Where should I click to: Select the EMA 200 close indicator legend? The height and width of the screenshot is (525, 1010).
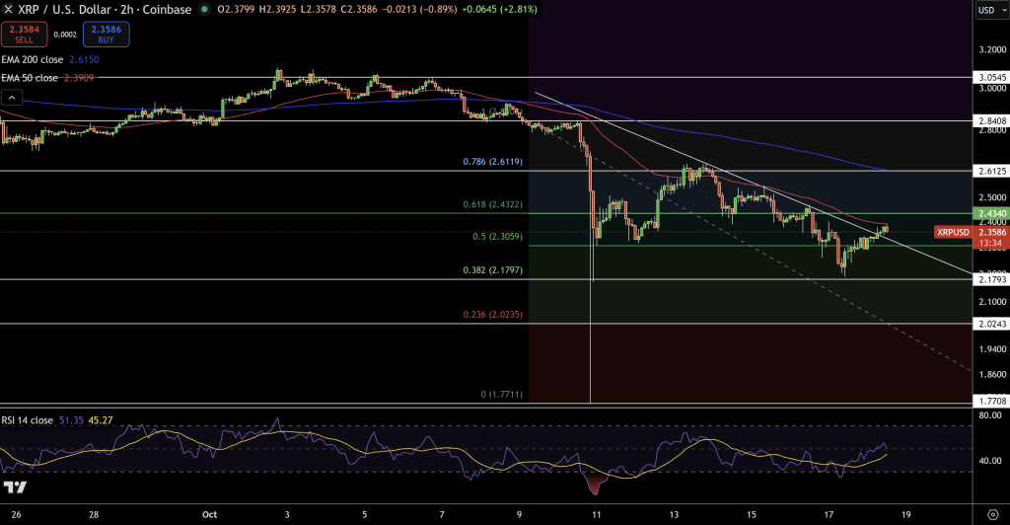click(x=49, y=60)
